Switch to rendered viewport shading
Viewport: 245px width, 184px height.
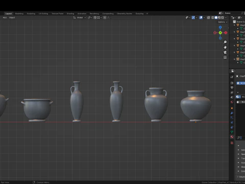pos(223,17)
